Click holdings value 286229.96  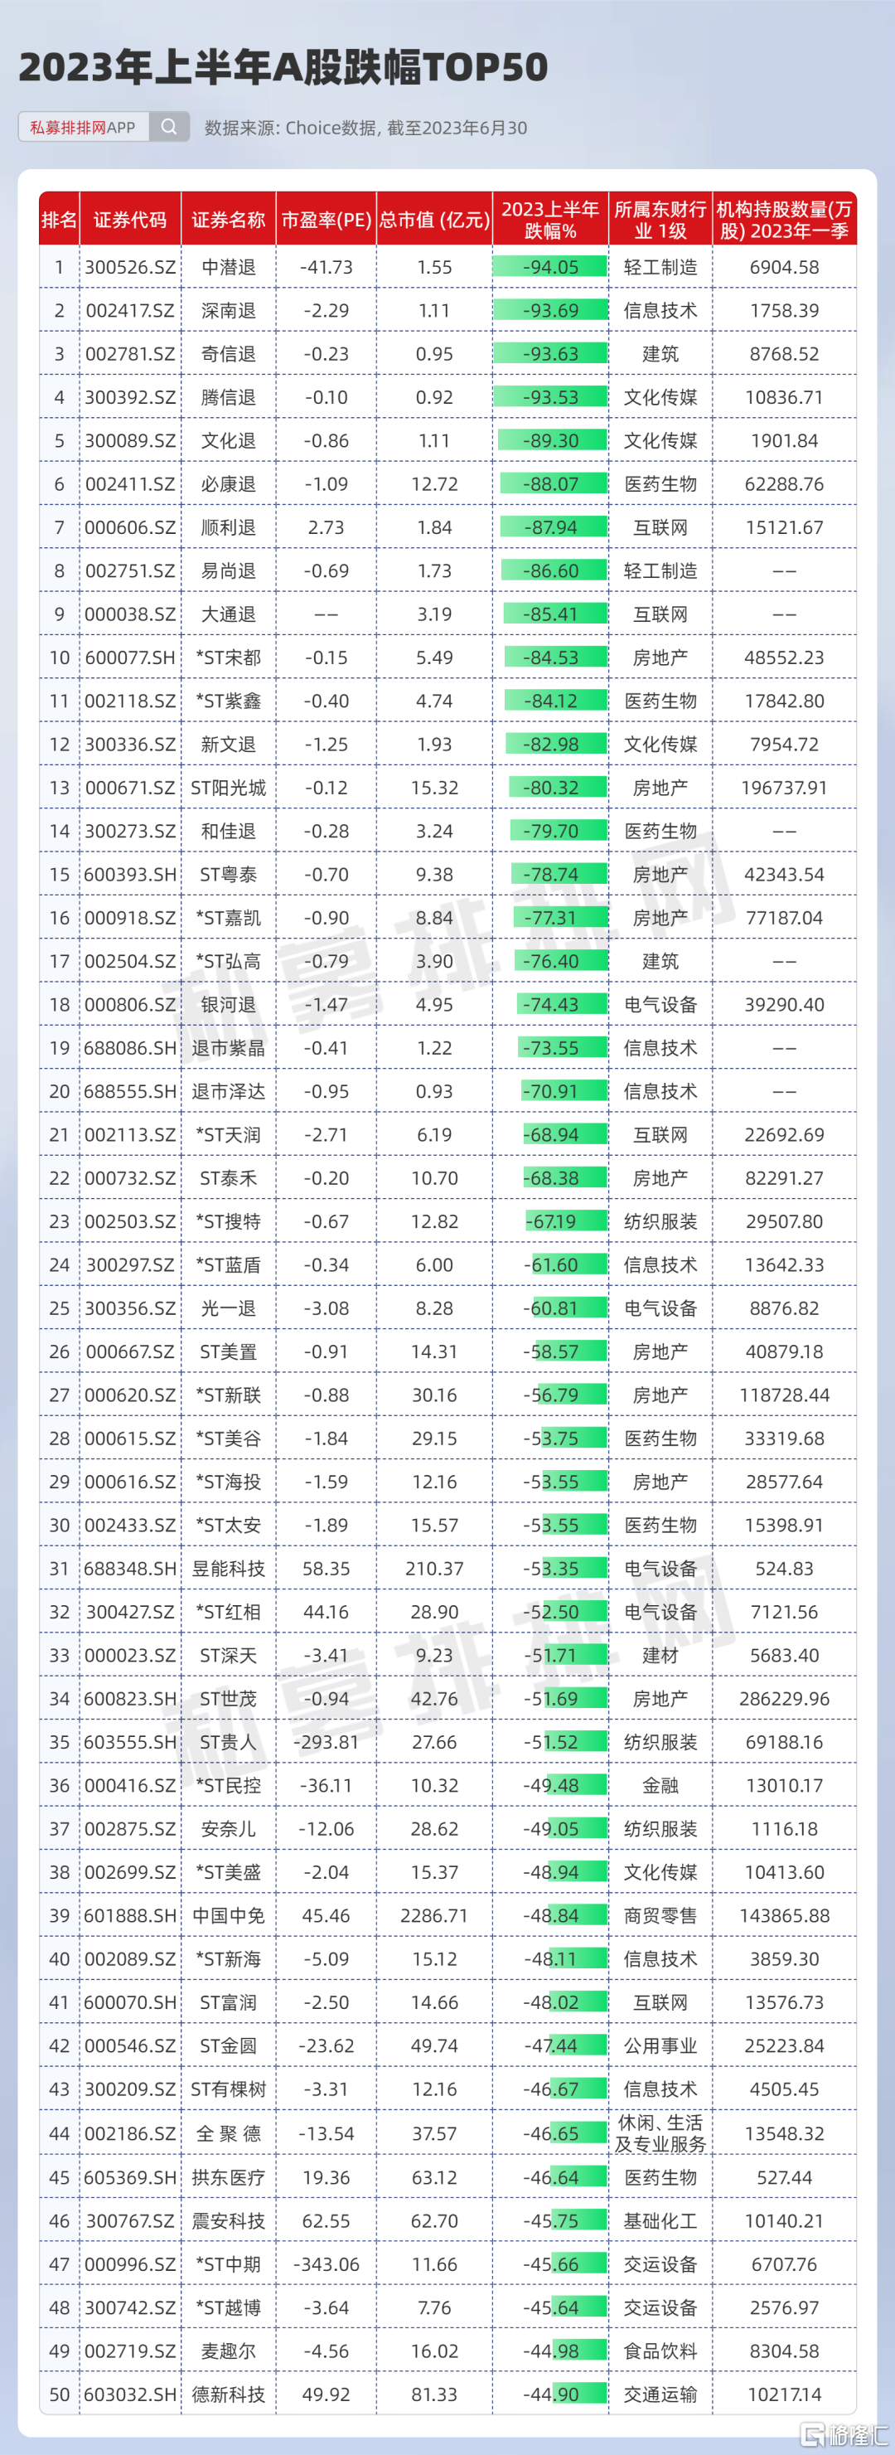click(785, 1697)
